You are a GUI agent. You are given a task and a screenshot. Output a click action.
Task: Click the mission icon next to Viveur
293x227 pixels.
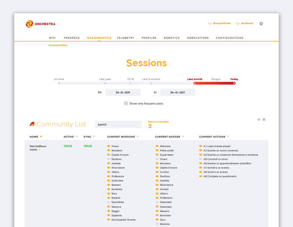pos(109,146)
